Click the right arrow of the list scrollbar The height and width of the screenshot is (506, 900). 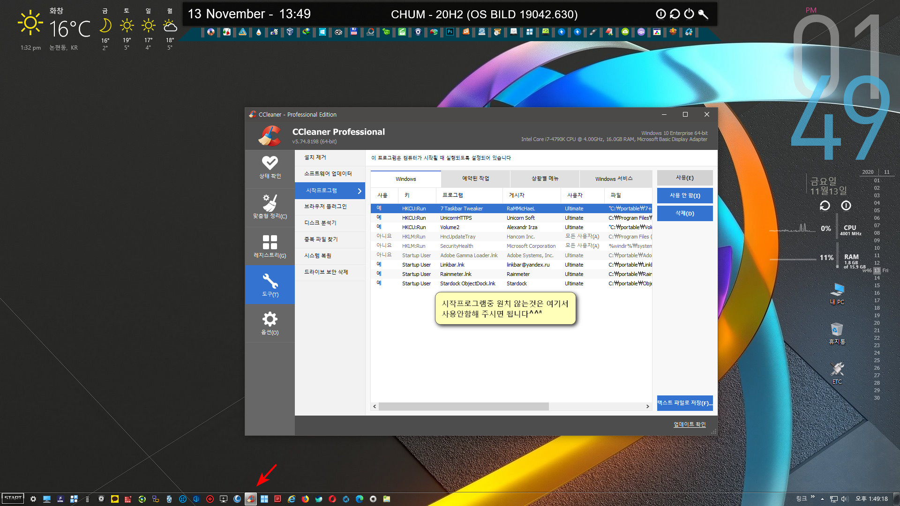click(x=648, y=407)
